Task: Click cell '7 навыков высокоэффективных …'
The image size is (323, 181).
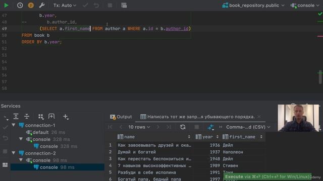Action: click(154, 165)
